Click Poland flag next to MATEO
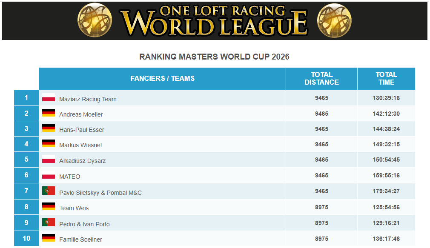Viewport: 430px width, 248px height. tap(49, 175)
